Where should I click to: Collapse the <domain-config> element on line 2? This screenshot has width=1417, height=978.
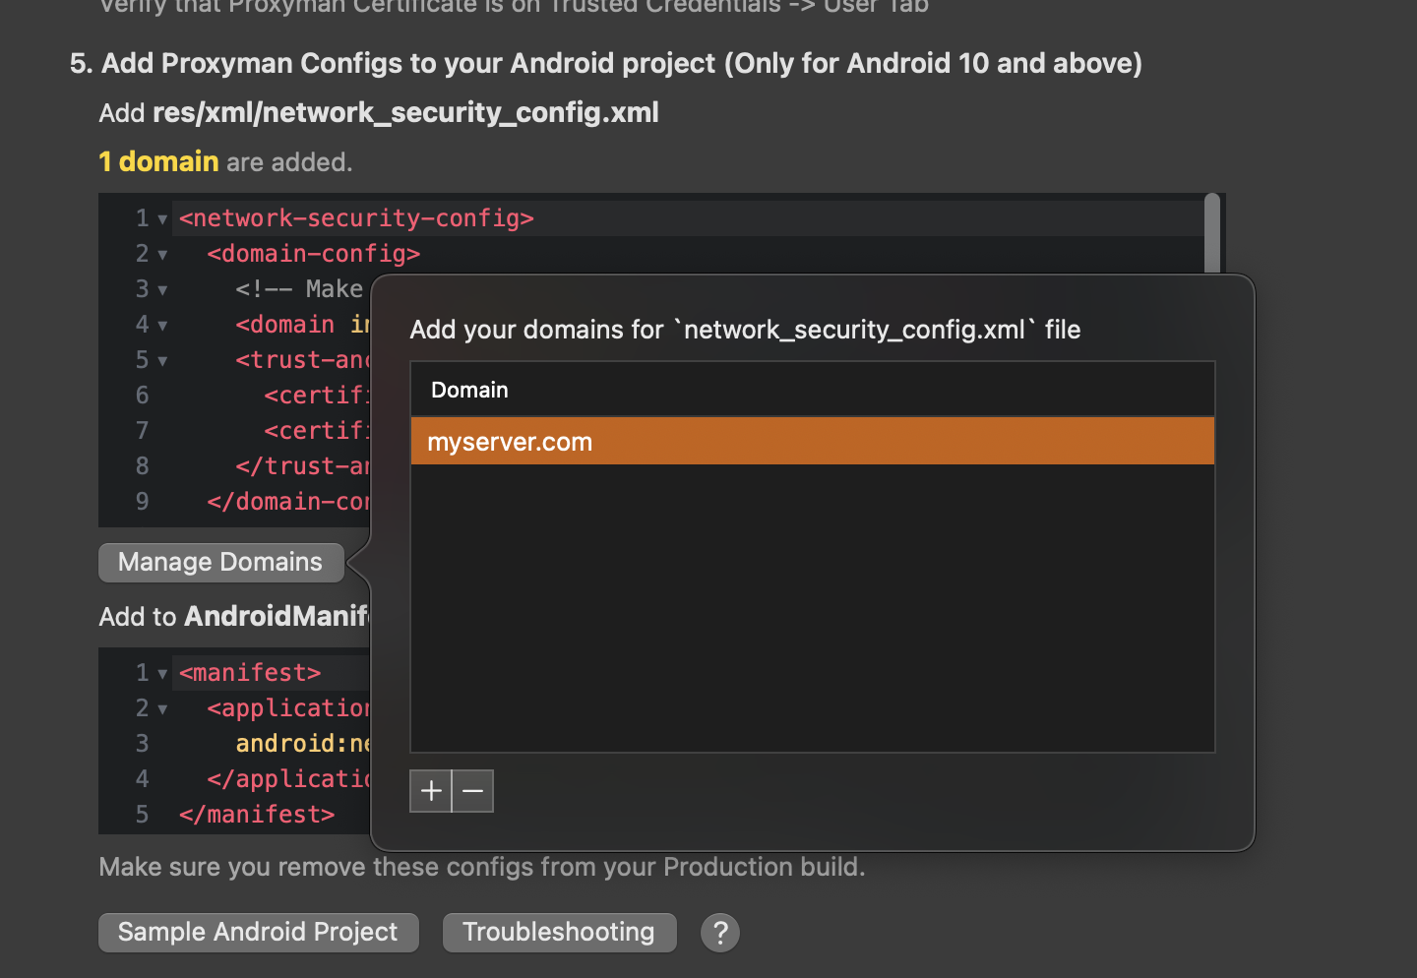tap(161, 253)
